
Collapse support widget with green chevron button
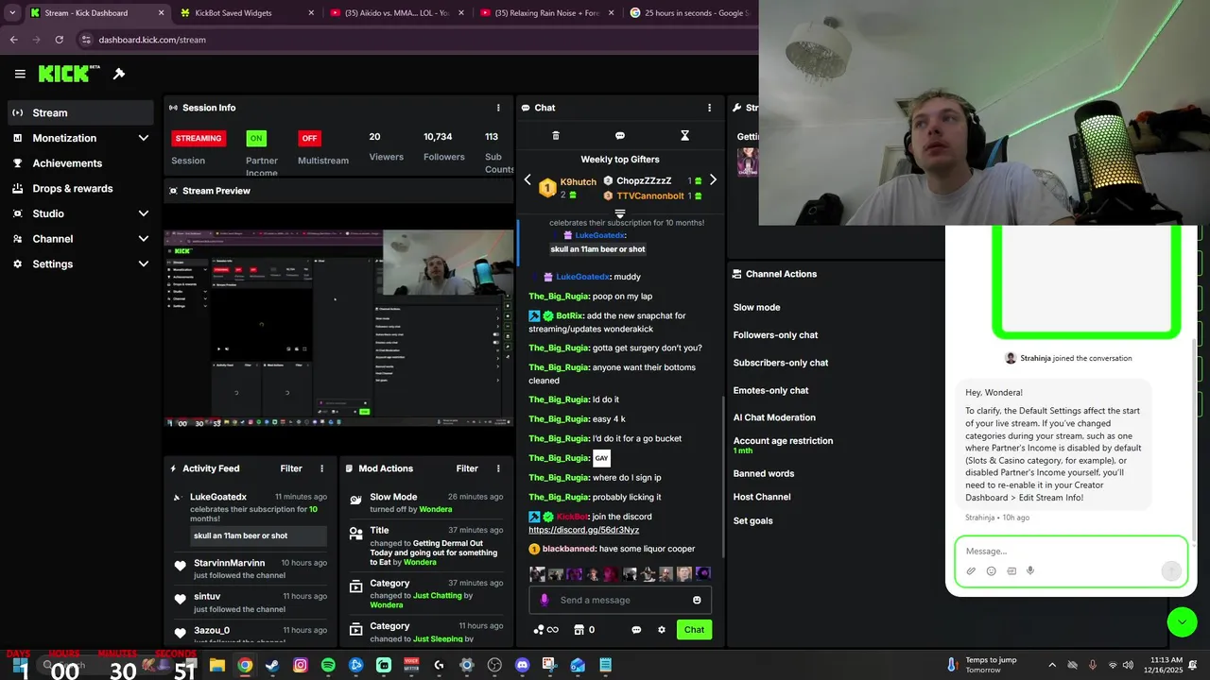pyautogui.click(x=1182, y=622)
